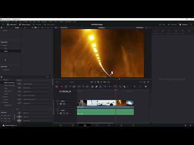
Task: Select the green audio clip in Audio 1
Action: click(105, 112)
